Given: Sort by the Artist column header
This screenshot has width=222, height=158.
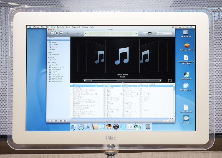Looking at the screenshot, I should click(114, 84).
